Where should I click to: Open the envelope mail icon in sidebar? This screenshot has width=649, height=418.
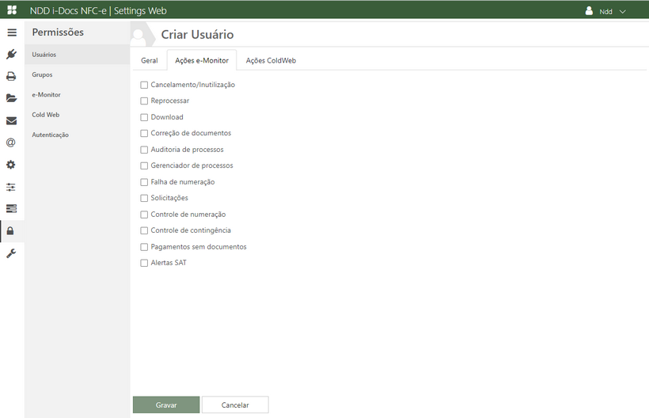[x=12, y=121]
